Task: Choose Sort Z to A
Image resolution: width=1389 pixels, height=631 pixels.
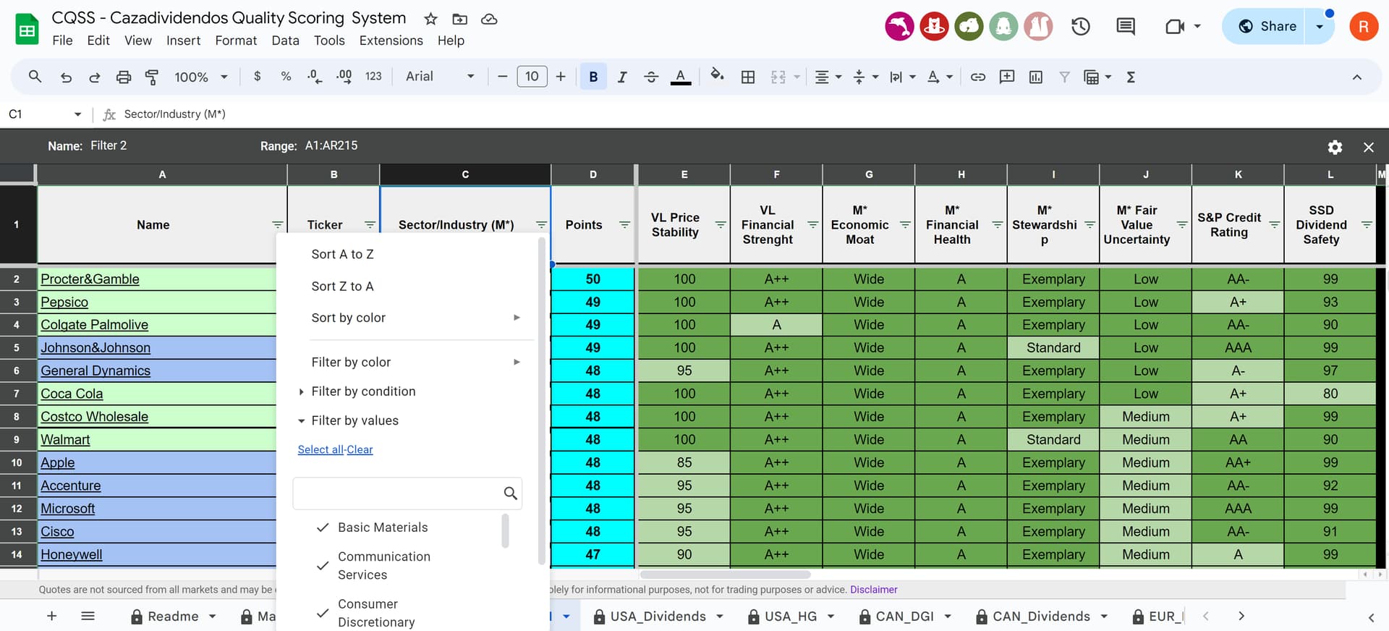Action: 342,286
